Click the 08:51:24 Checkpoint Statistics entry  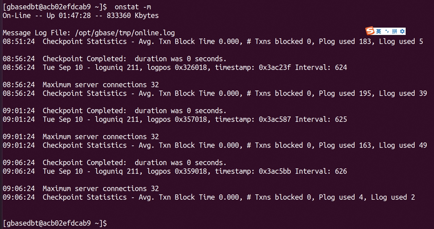[x=213, y=42]
